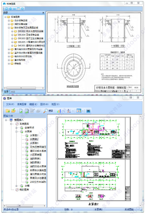This screenshot has height=214, width=145.
Task: Click the layout panel icon in 标准图集 toolbar
Action: coord(18,9)
